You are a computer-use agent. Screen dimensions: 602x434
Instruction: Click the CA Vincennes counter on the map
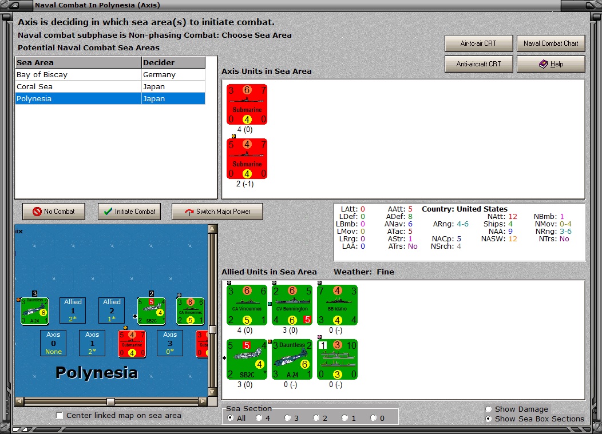[x=190, y=311]
